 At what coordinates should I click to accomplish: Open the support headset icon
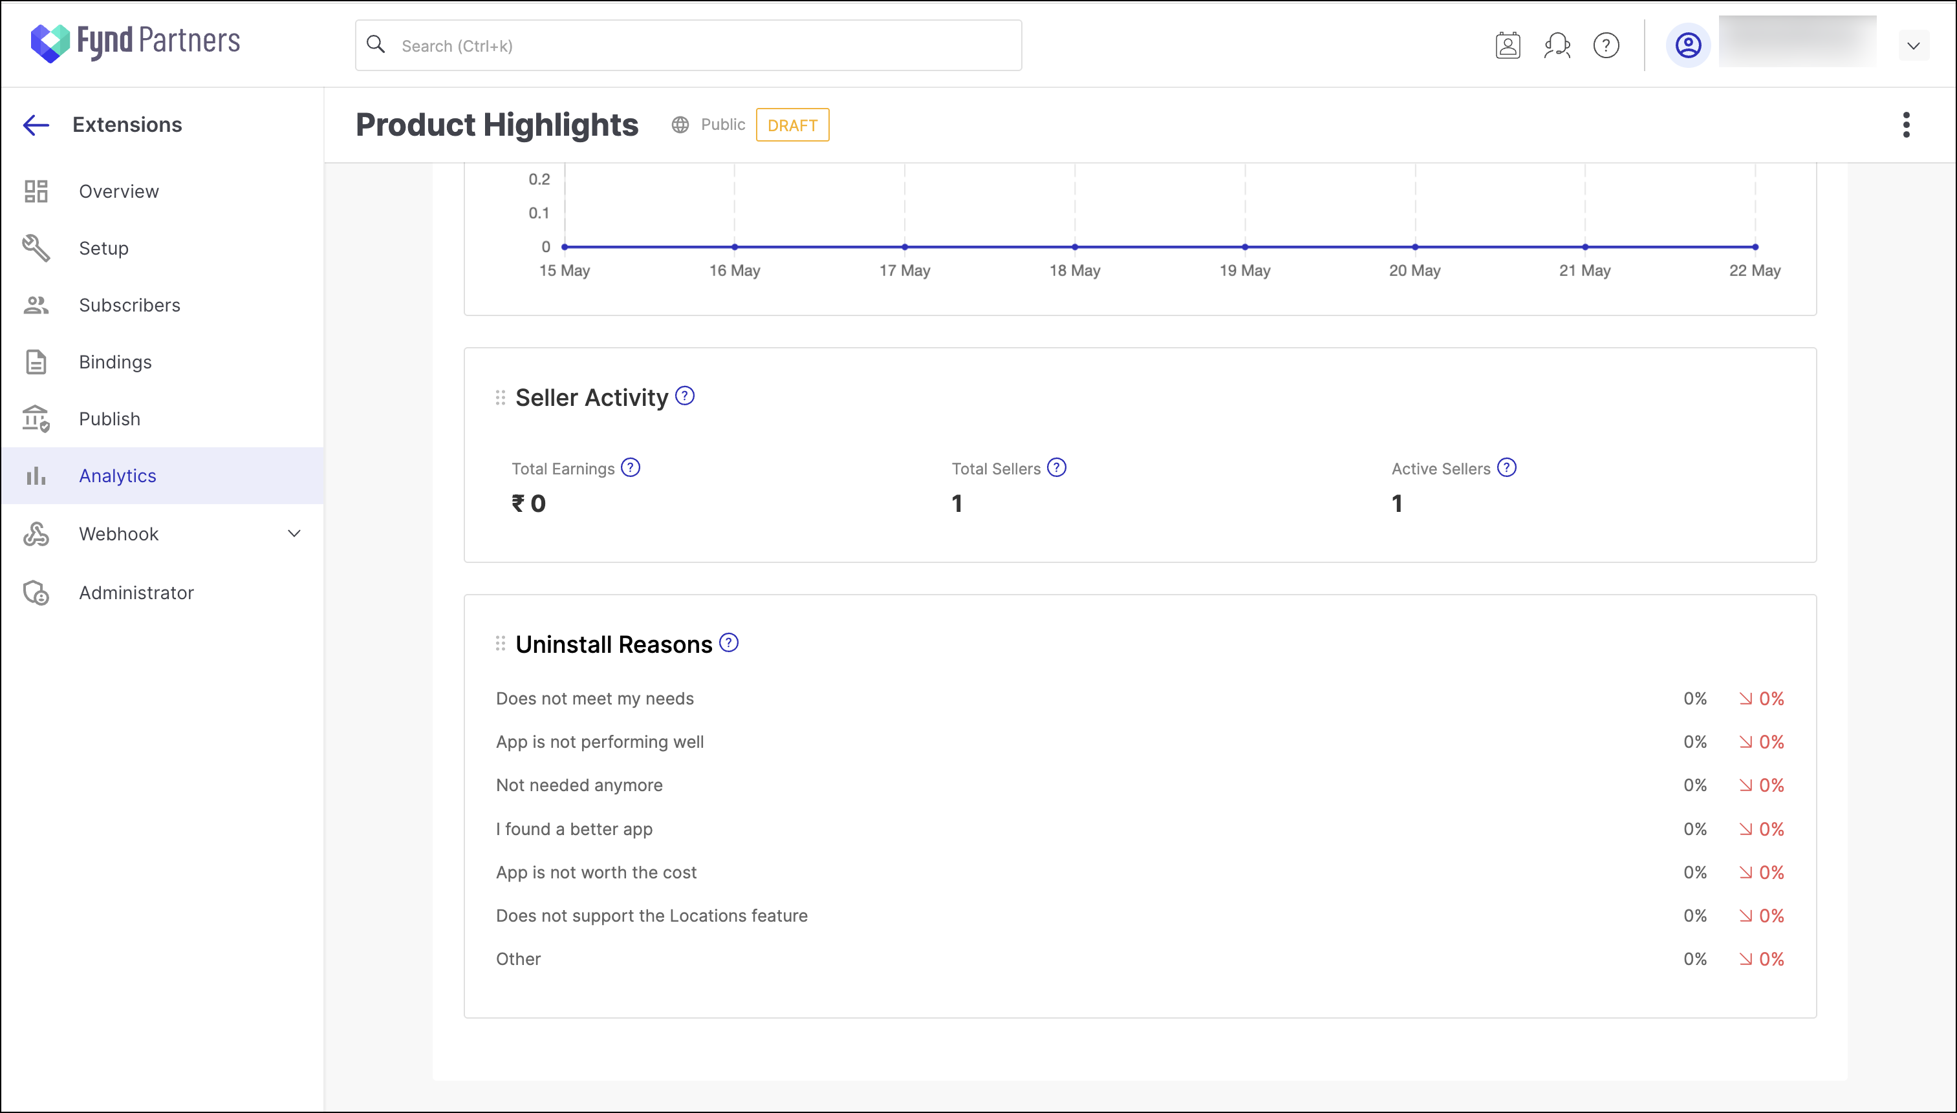1557,45
